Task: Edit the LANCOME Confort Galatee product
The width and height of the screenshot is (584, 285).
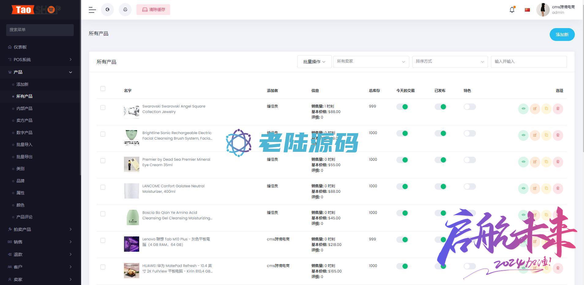Action: 535,188
